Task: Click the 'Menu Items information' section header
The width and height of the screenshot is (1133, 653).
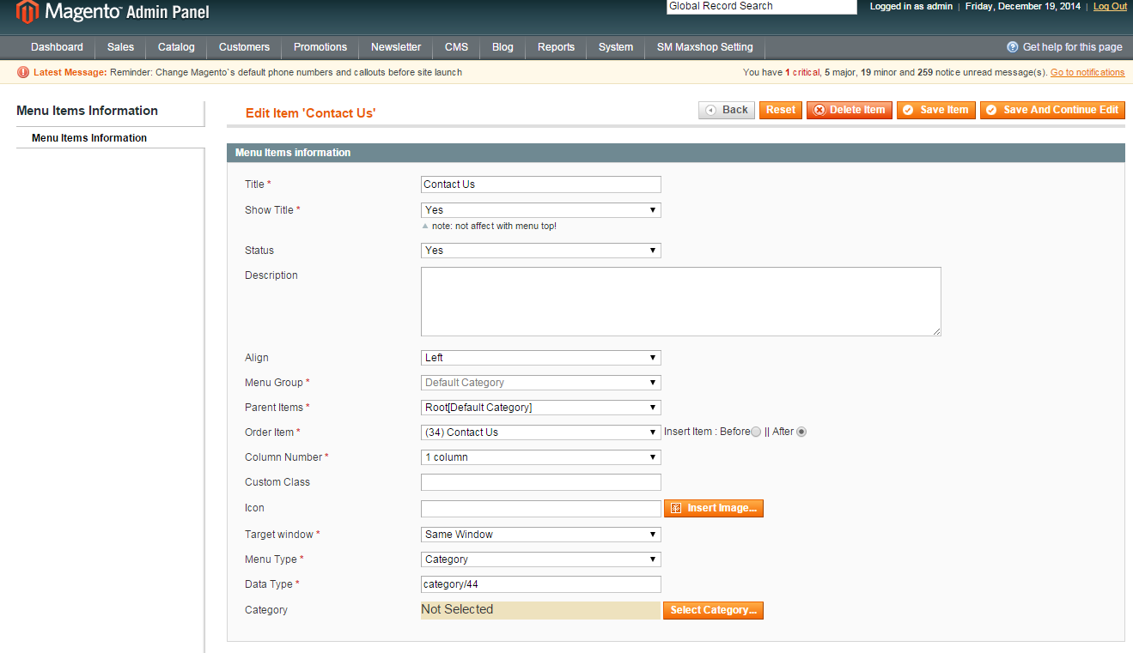Action: 675,153
